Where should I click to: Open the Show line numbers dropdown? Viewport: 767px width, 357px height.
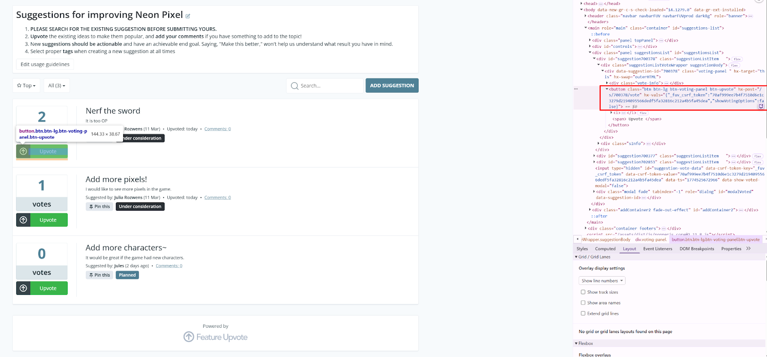coord(602,281)
